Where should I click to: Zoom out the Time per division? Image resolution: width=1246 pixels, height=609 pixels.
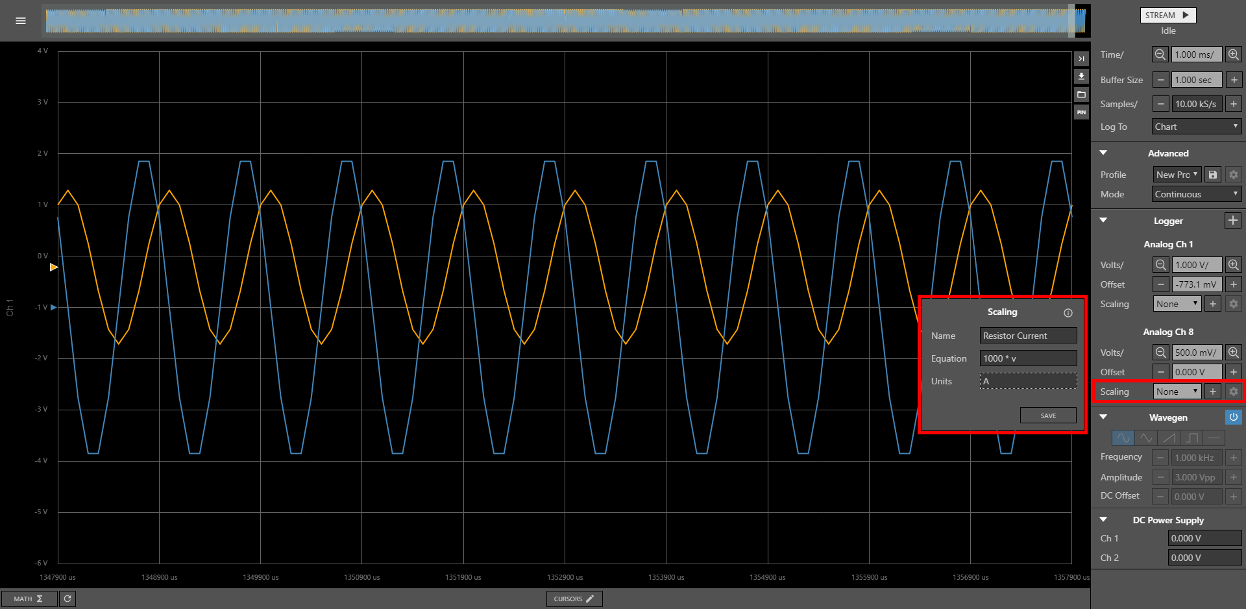pos(1160,55)
